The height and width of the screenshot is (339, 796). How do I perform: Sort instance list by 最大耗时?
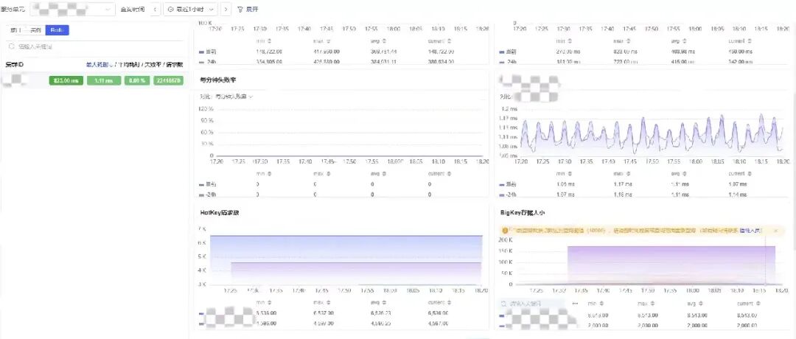click(x=100, y=65)
